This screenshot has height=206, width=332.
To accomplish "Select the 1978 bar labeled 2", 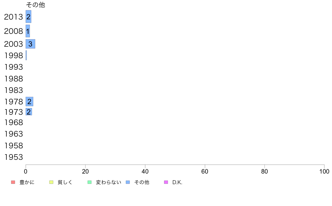I will [x=29, y=101].
